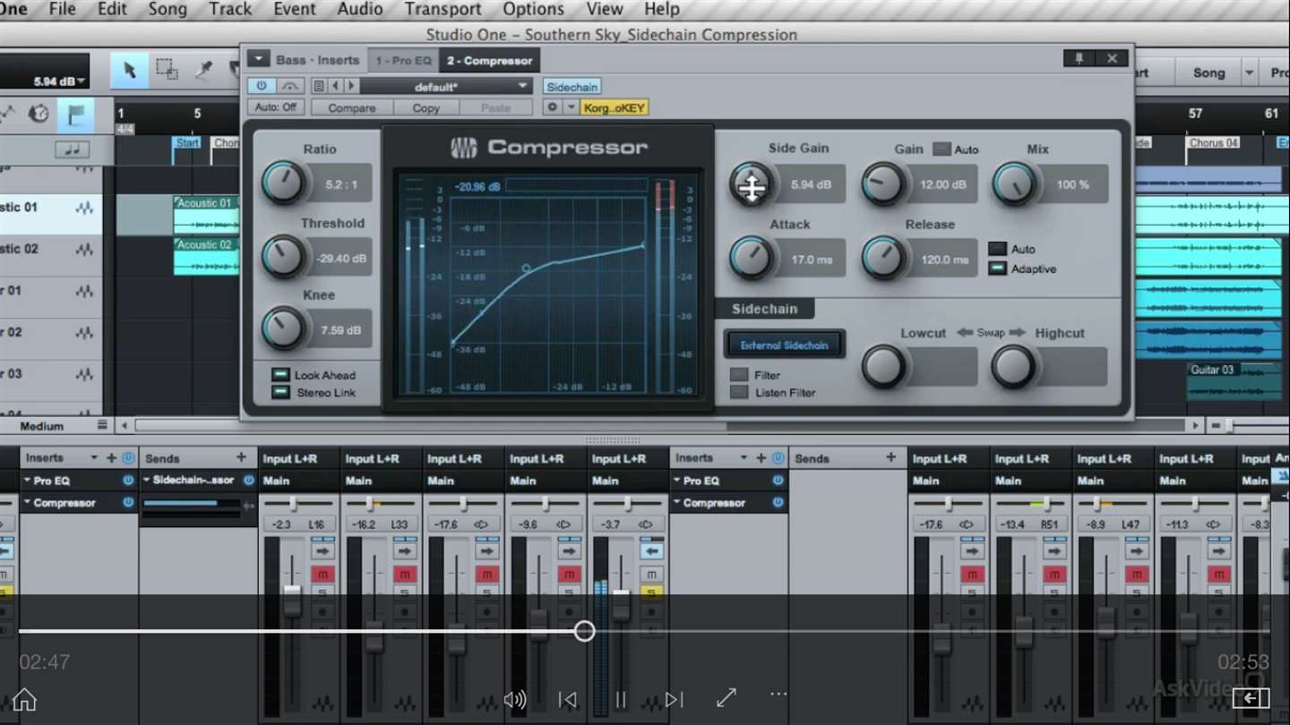
Task: Load the next compressor preset
Action: click(351, 86)
